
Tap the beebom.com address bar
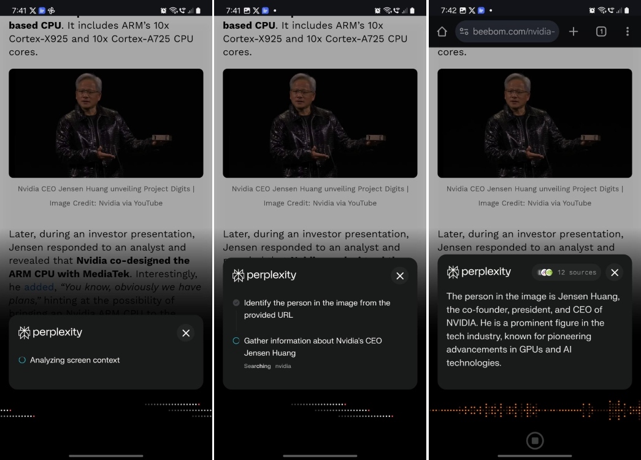tap(514, 31)
